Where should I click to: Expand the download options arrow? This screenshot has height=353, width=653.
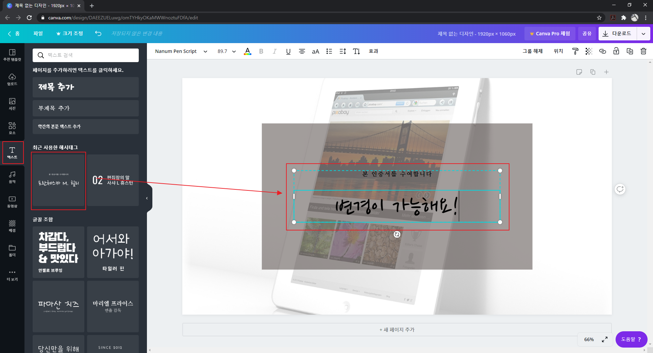tap(643, 34)
